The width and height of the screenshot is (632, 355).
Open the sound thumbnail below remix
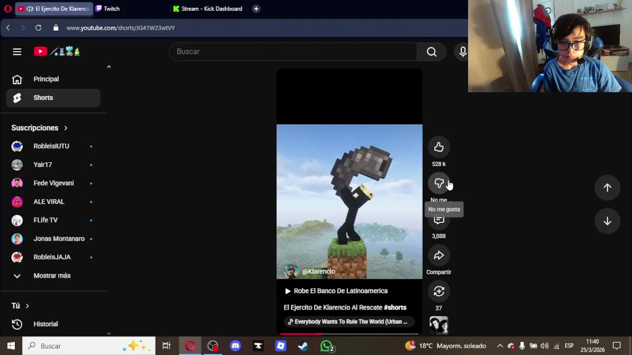click(439, 325)
